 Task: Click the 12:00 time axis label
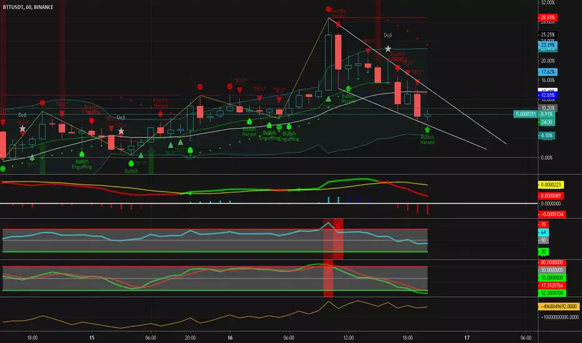coord(348,338)
